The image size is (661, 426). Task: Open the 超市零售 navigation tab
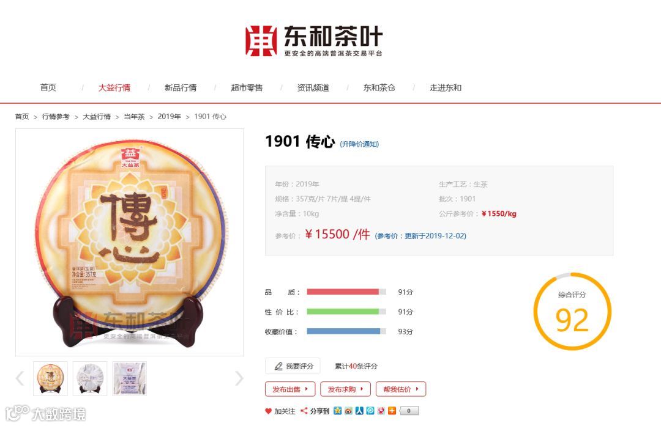tap(247, 87)
